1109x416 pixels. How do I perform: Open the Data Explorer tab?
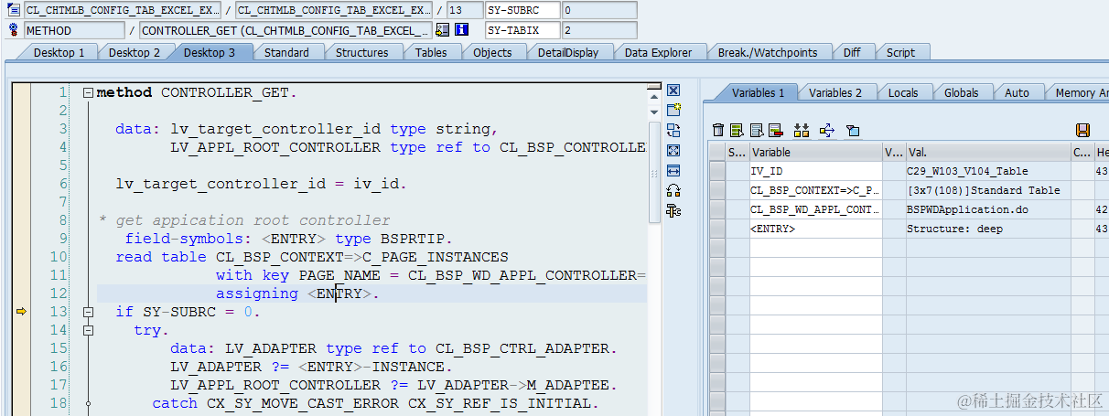(x=658, y=52)
